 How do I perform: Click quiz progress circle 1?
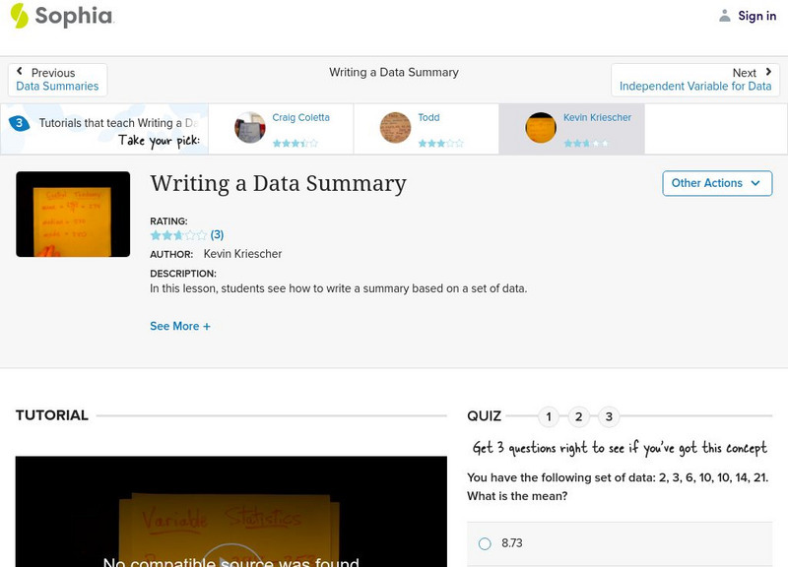[549, 416]
